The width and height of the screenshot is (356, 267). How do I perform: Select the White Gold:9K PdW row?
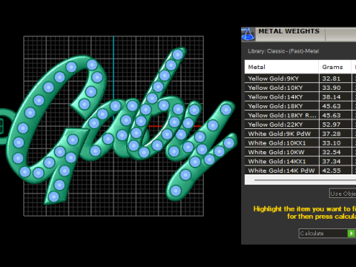coord(300,133)
